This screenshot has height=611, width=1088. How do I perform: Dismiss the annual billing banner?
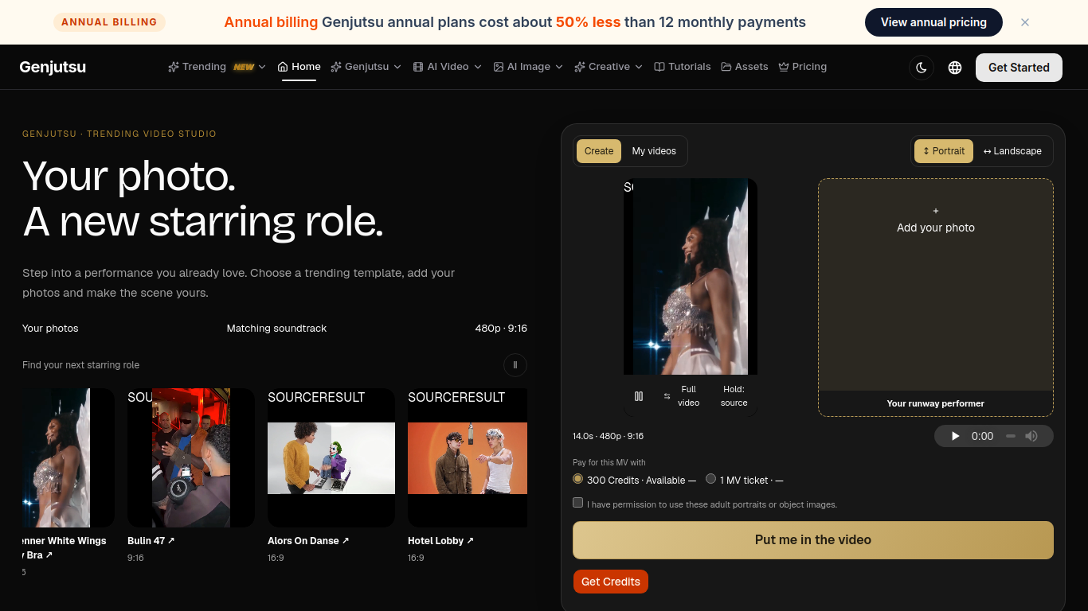click(x=1025, y=22)
